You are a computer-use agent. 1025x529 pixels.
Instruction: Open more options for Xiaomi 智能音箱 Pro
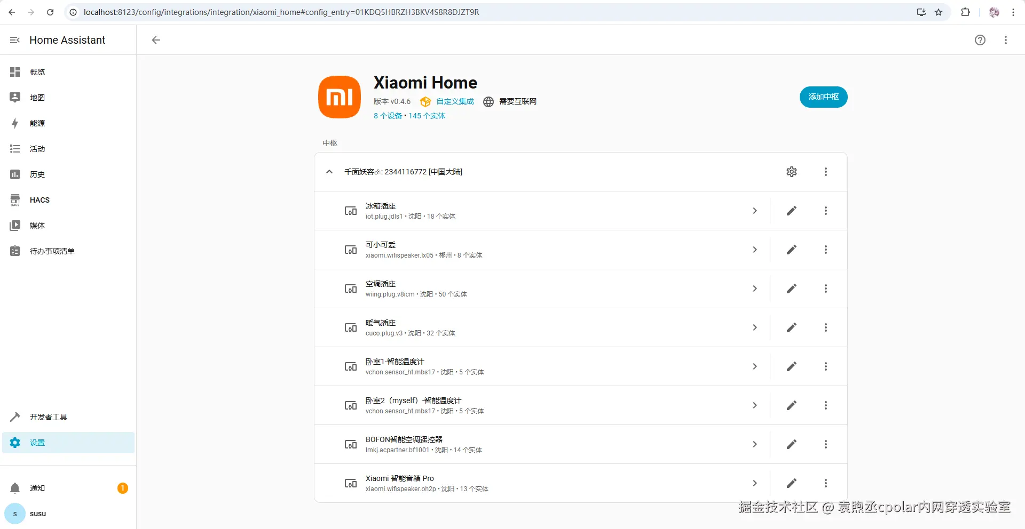point(826,483)
